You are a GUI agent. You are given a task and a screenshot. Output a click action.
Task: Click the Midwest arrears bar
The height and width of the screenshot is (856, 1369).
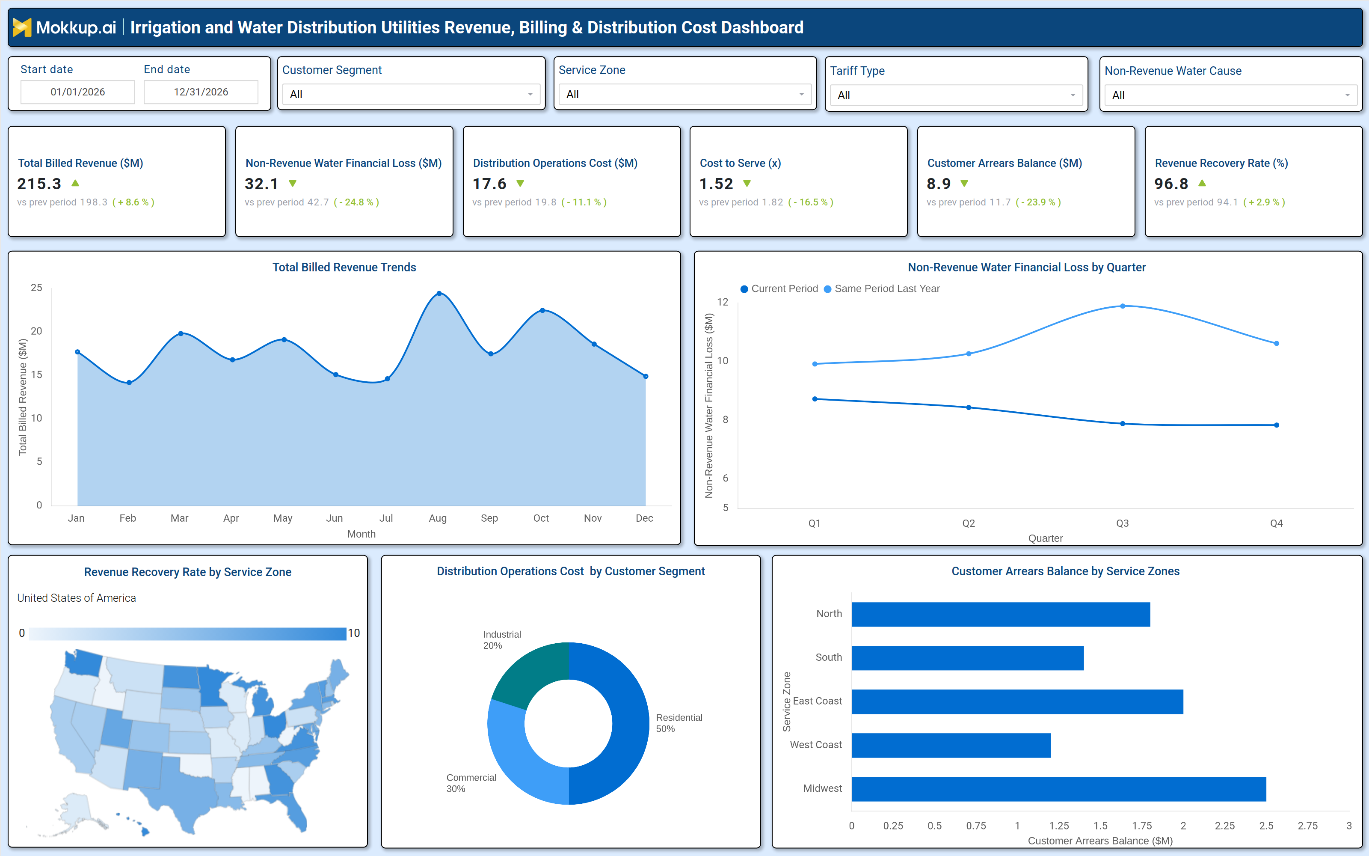1058,789
